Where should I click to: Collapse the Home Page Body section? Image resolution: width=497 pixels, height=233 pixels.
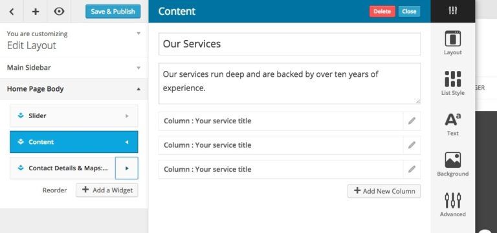pos(74,89)
